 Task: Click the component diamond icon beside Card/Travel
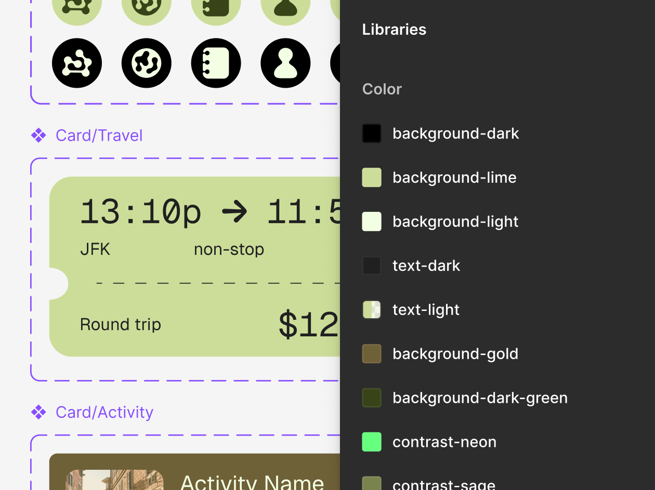pyautogui.click(x=38, y=135)
